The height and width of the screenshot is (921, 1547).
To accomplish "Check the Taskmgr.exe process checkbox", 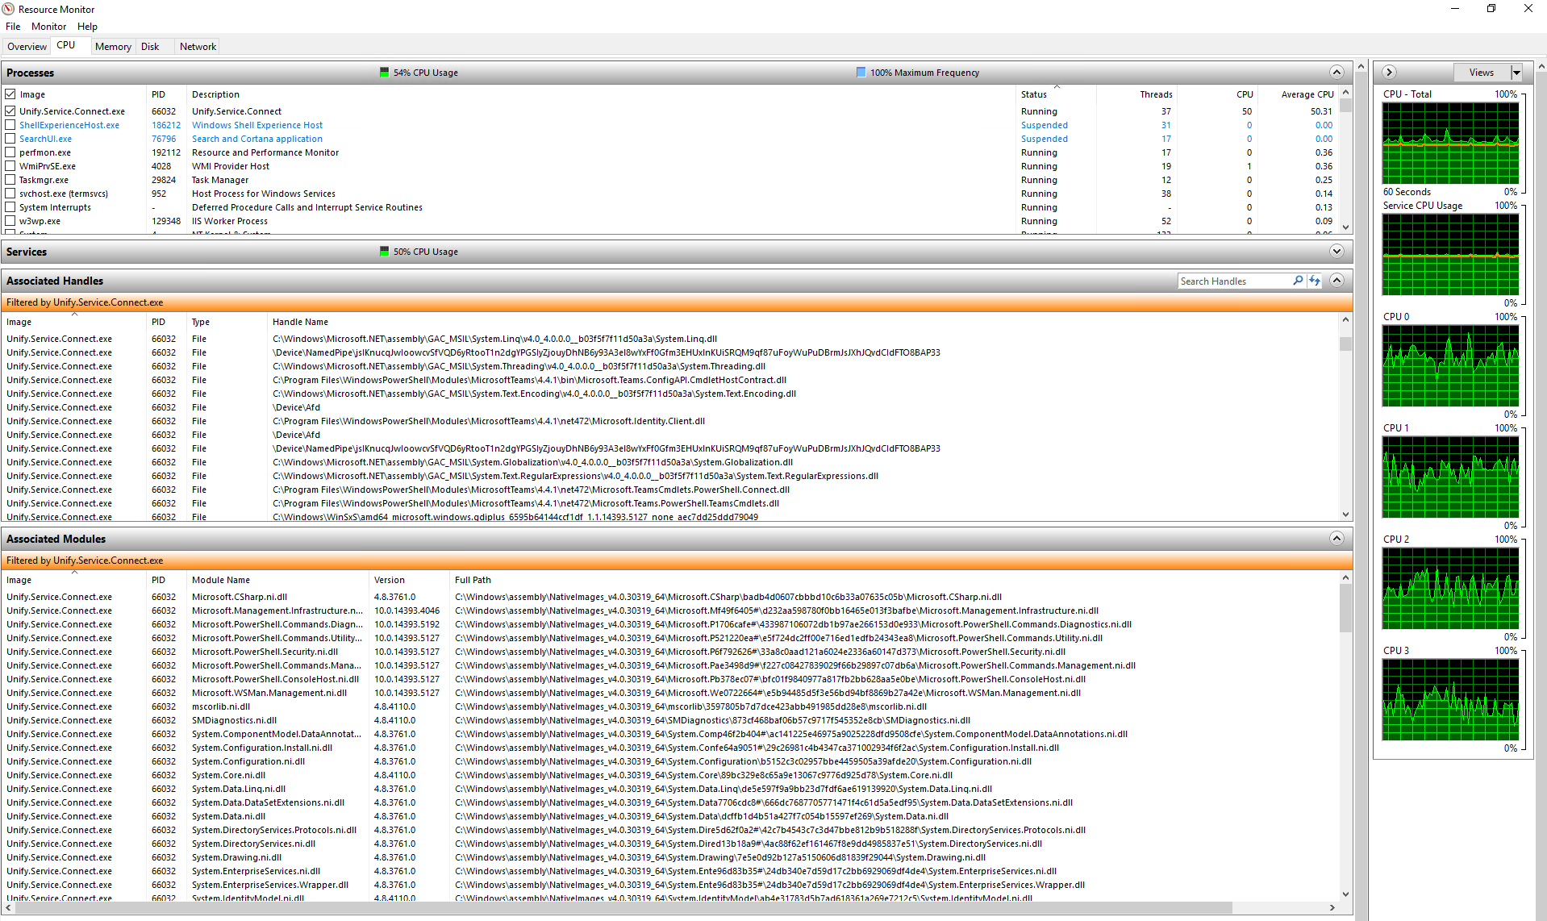I will tap(10, 180).
